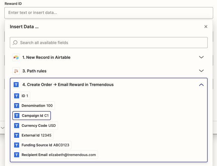Click the Path rules icon
217x166 pixels.
click(x=16, y=71)
